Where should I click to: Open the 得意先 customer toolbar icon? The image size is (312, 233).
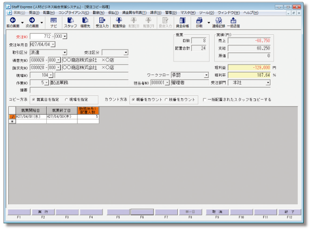(x=85, y=20)
